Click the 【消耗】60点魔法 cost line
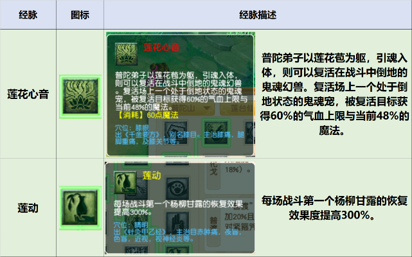Image resolution: width=412 pixels, height=257 pixels. pos(147,115)
